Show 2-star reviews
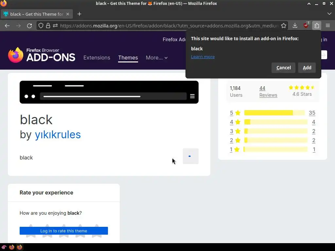The width and height of the screenshot is (335, 251). pos(235,141)
